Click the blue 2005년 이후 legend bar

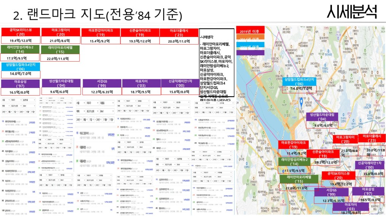click(x=250, y=47)
